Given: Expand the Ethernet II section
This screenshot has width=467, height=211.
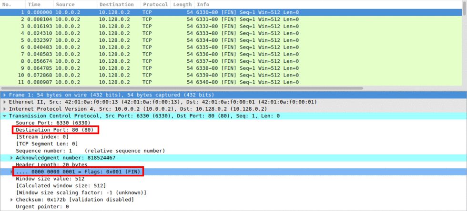Looking at the screenshot, I should (5, 102).
